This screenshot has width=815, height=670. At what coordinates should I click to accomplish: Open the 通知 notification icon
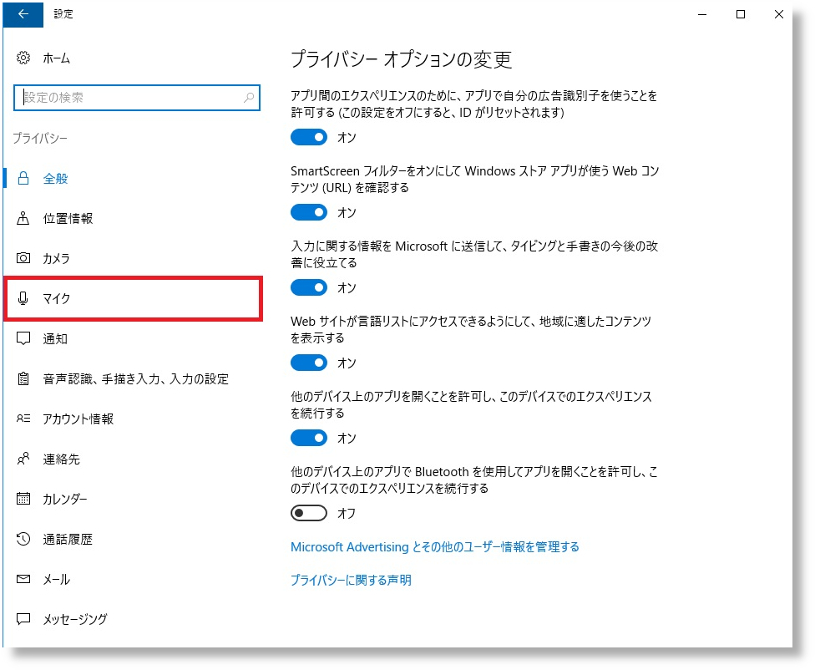[23, 339]
